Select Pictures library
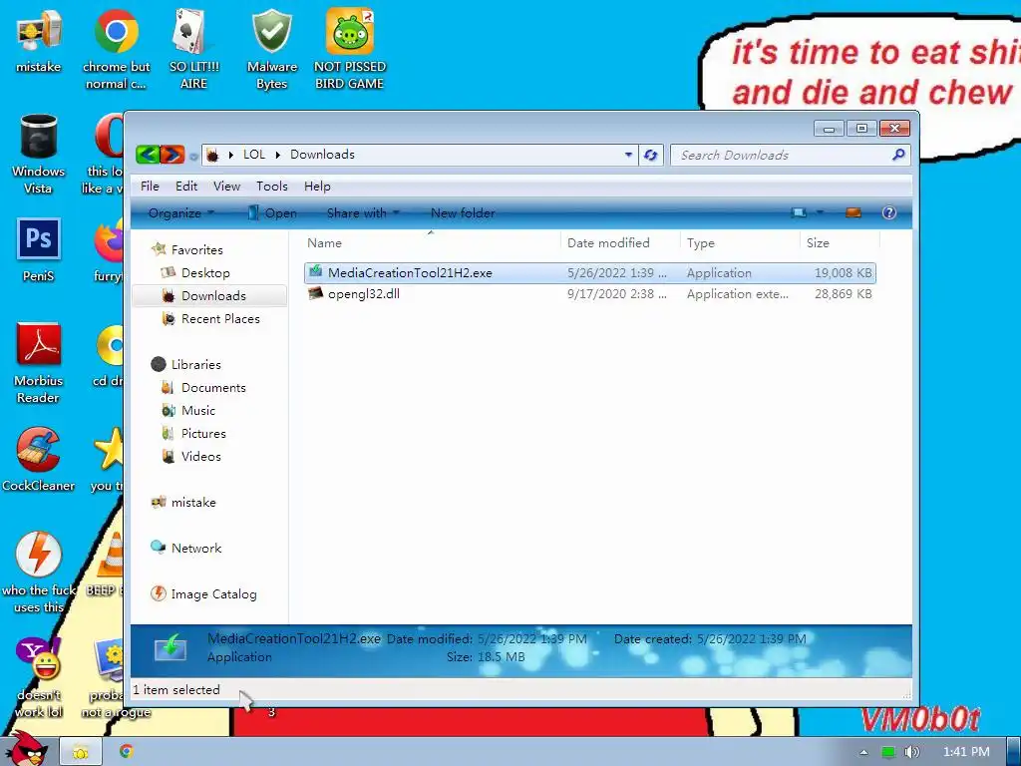Viewport: 1021px width, 766px height. click(x=203, y=434)
